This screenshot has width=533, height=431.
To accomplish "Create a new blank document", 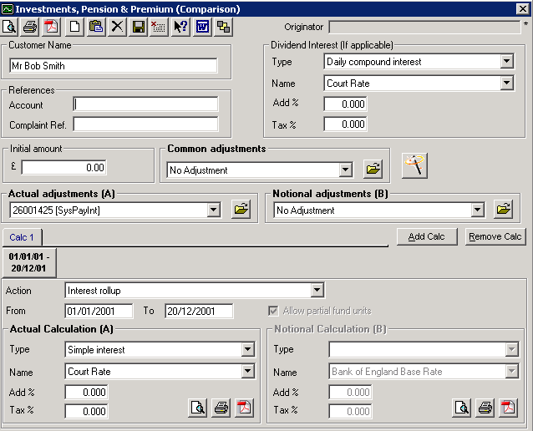I will click(75, 27).
